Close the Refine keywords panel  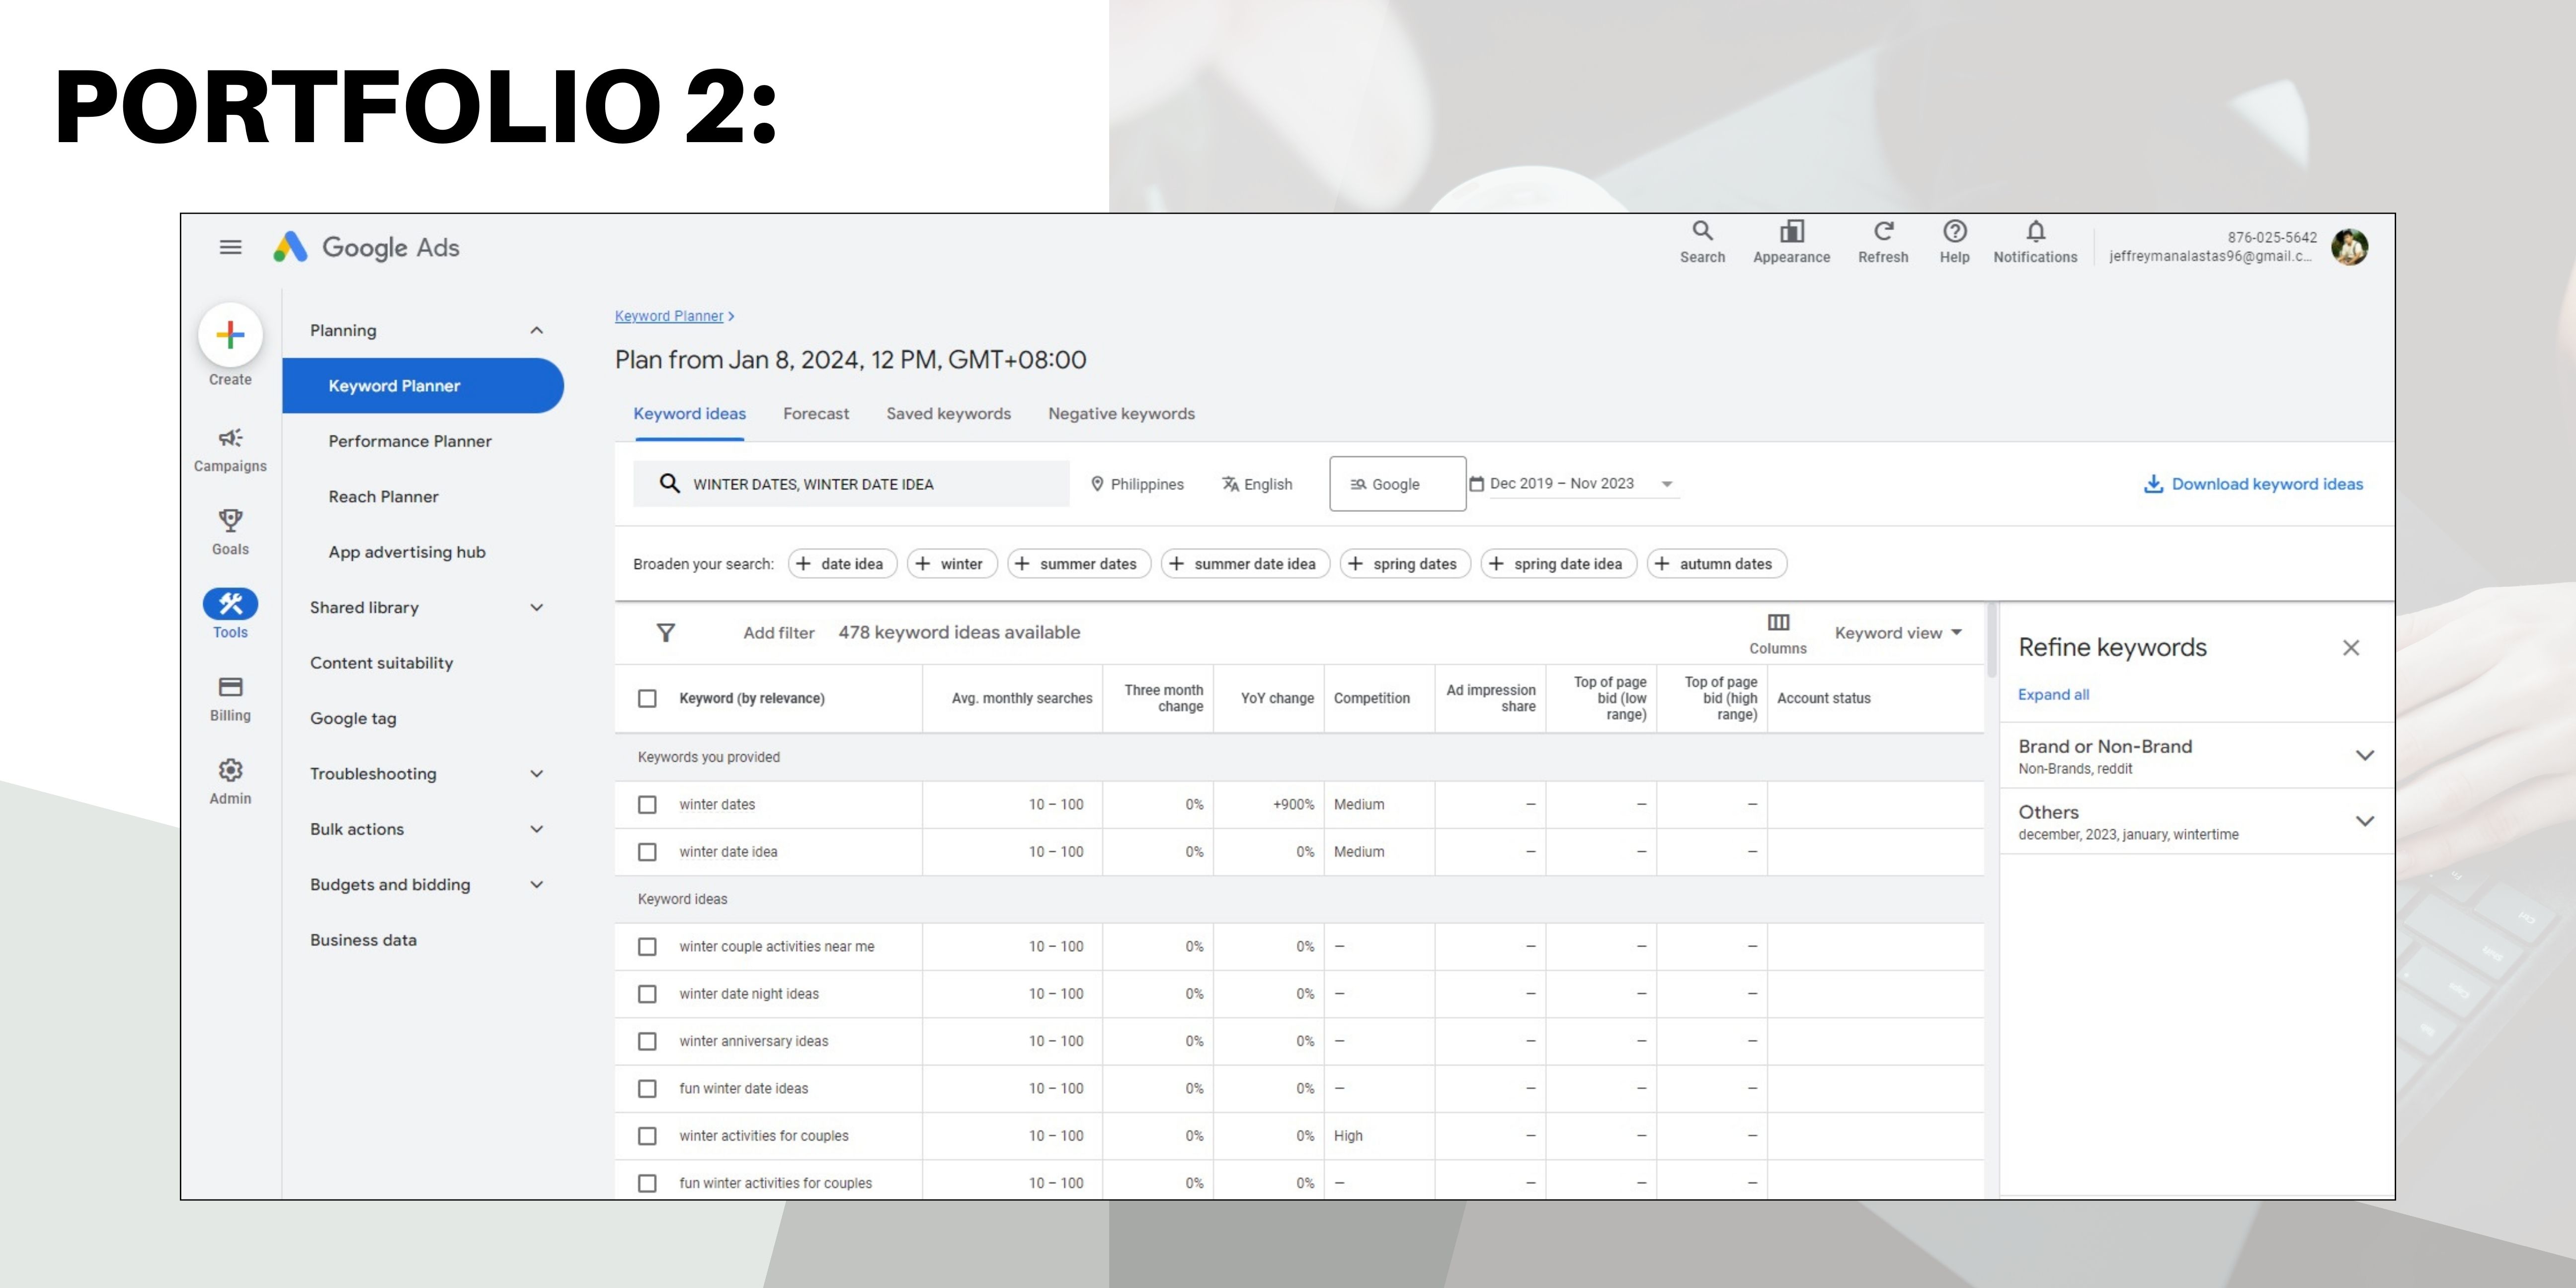tap(2351, 648)
